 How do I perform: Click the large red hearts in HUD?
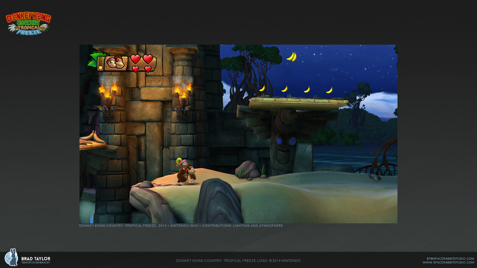coord(142,59)
